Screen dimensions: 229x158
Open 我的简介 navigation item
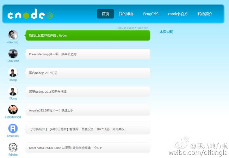[205, 14]
